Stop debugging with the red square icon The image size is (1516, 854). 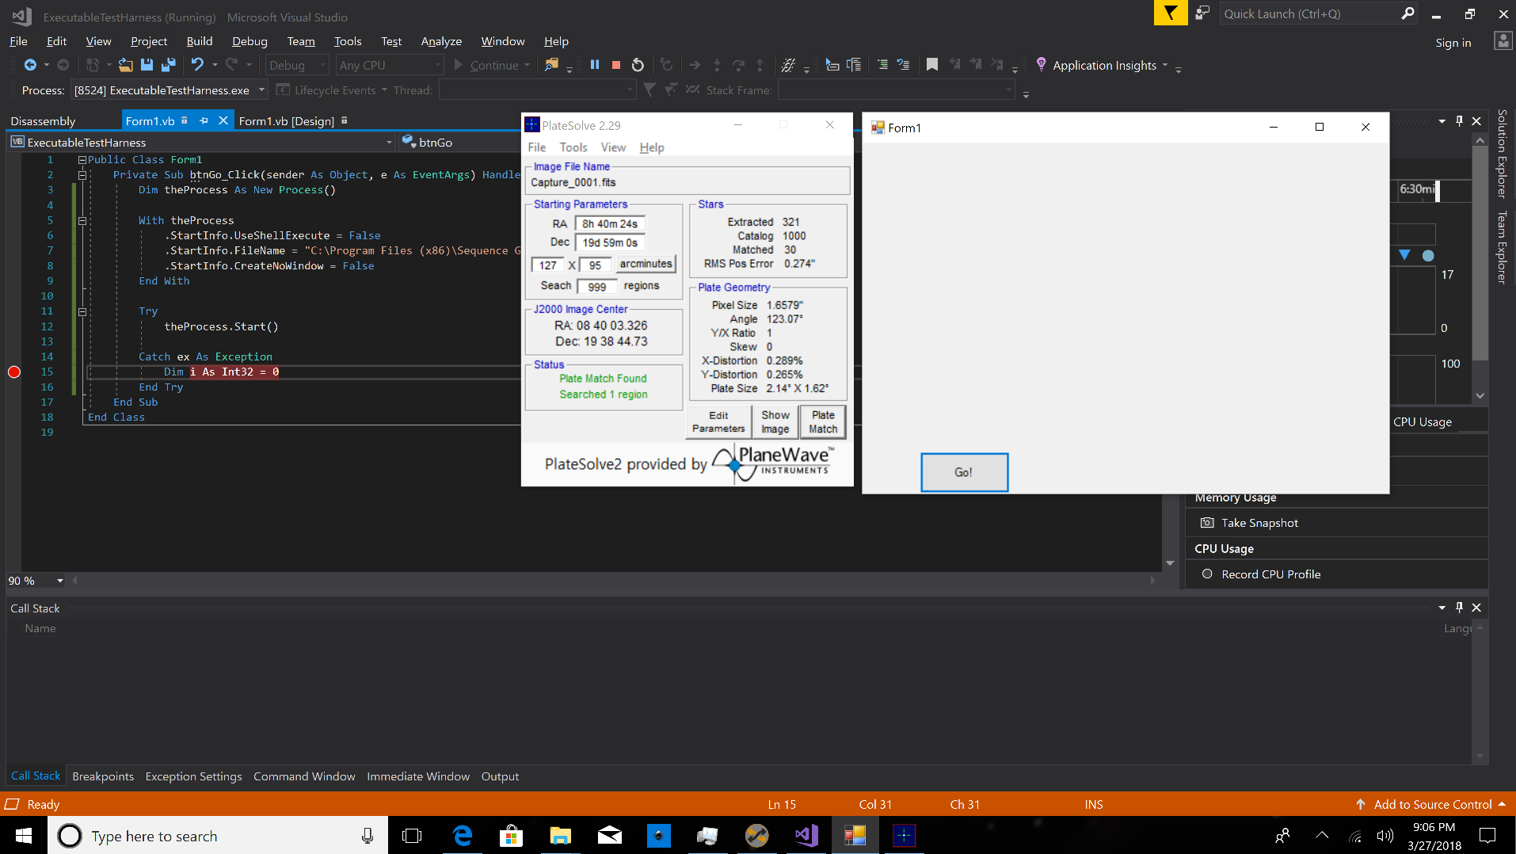(x=616, y=65)
